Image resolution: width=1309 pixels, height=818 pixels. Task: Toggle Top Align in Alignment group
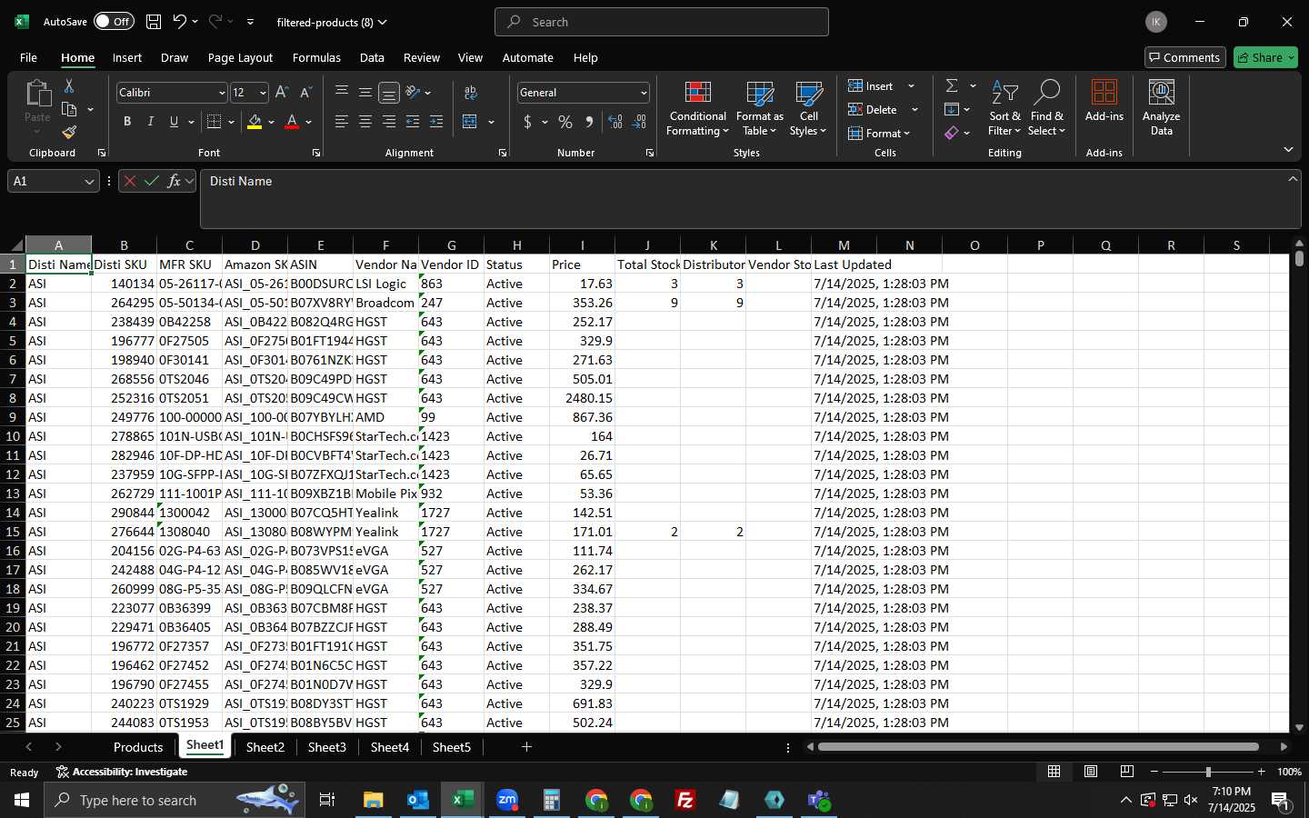click(342, 92)
